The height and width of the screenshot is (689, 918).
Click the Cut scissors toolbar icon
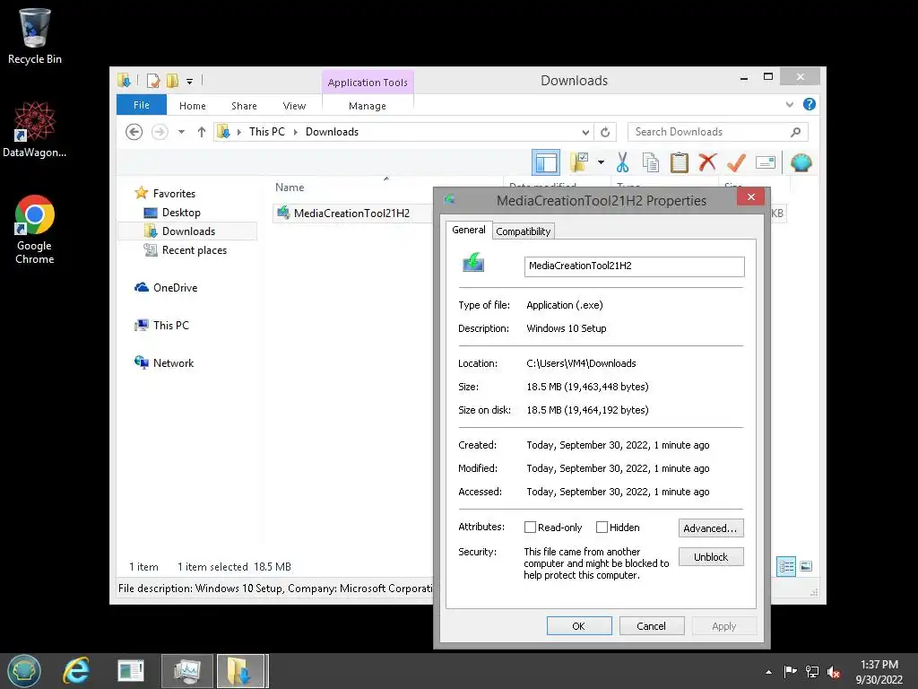pos(622,162)
